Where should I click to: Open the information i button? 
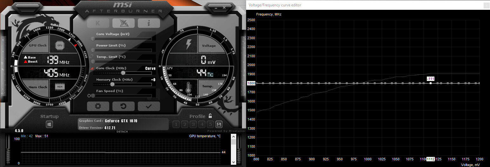tap(149, 23)
